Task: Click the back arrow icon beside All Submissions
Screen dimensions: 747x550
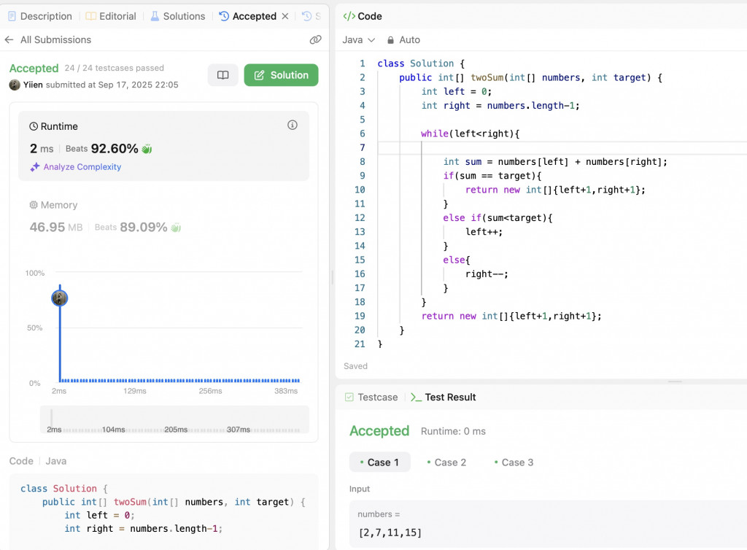Action: pyautogui.click(x=9, y=39)
